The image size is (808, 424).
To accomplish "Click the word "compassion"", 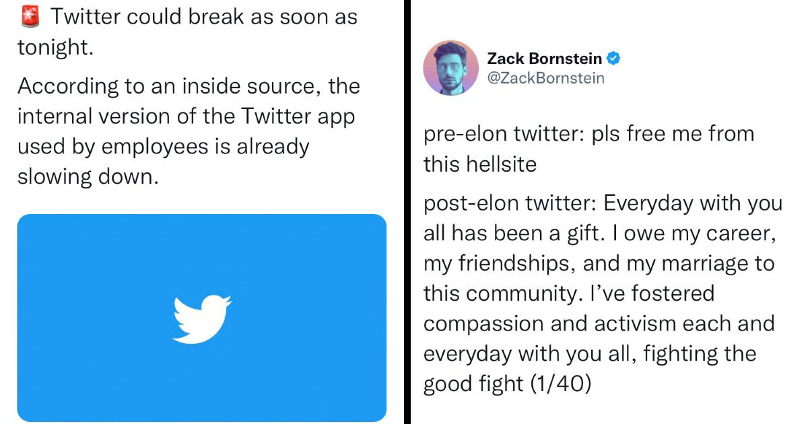I will [484, 324].
